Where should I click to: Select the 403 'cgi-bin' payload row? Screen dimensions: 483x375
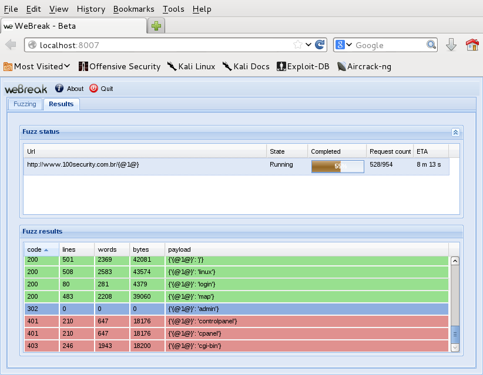coord(236,346)
